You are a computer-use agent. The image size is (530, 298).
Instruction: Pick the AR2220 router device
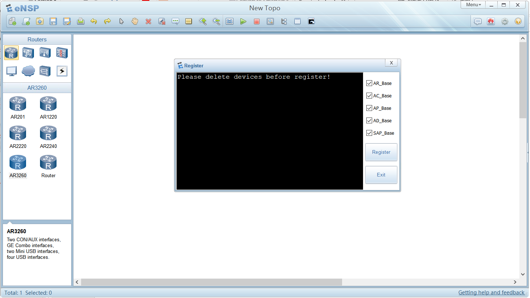pos(18,137)
